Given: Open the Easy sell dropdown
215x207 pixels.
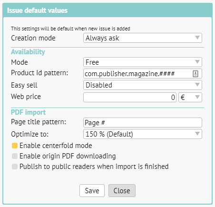Looking at the screenshot, I should pos(143,85).
